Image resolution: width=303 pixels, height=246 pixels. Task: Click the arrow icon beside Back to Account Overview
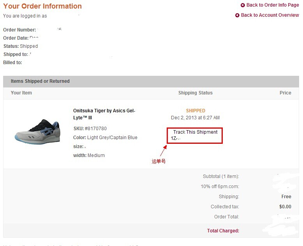click(x=237, y=16)
